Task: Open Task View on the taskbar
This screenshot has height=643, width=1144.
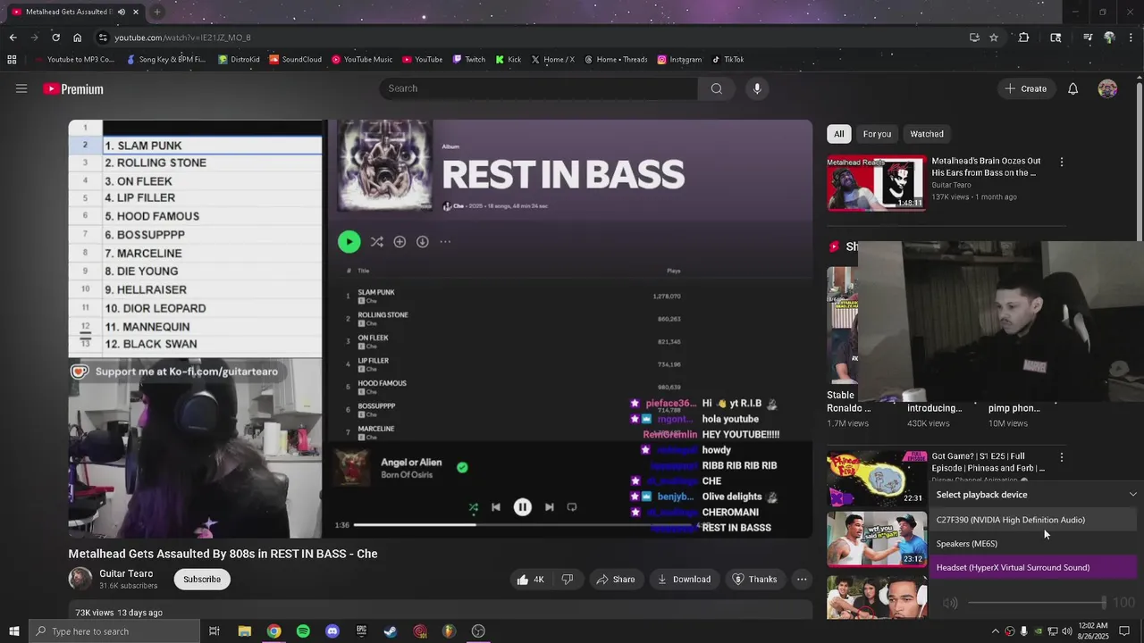Action: click(x=214, y=631)
